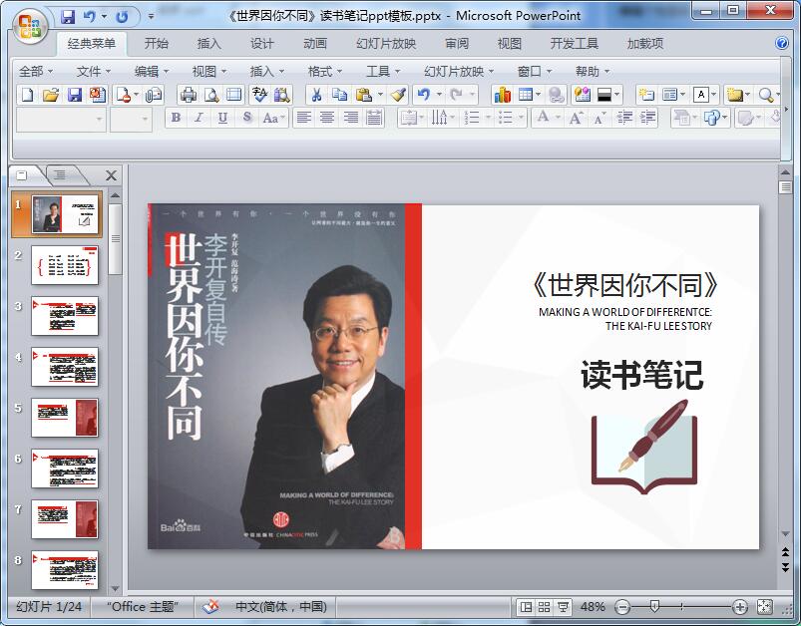Image resolution: width=801 pixels, height=626 pixels.
Task: Center align text
Action: pyautogui.click(x=327, y=118)
